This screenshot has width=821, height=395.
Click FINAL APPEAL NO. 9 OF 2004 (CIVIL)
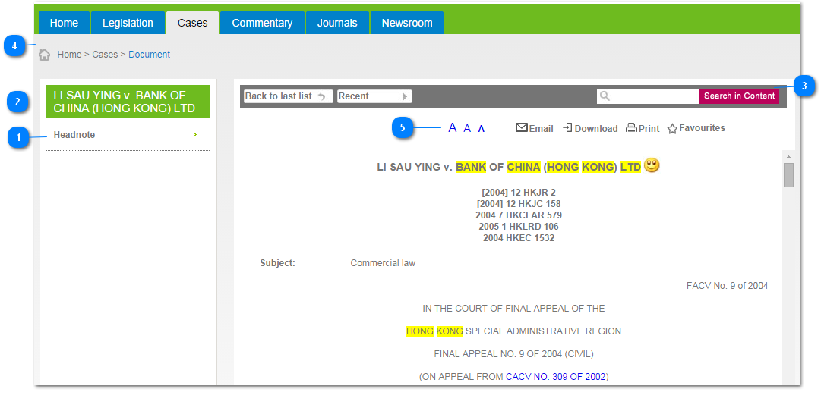coord(513,354)
